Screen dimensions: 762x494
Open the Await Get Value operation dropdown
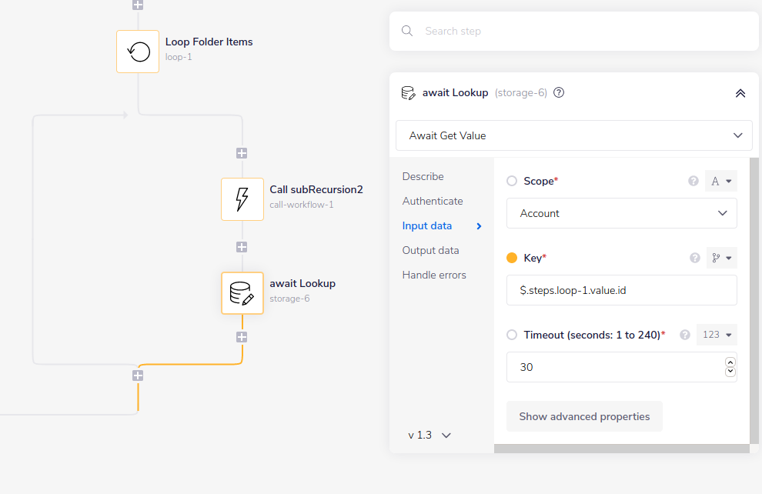(x=573, y=135)
